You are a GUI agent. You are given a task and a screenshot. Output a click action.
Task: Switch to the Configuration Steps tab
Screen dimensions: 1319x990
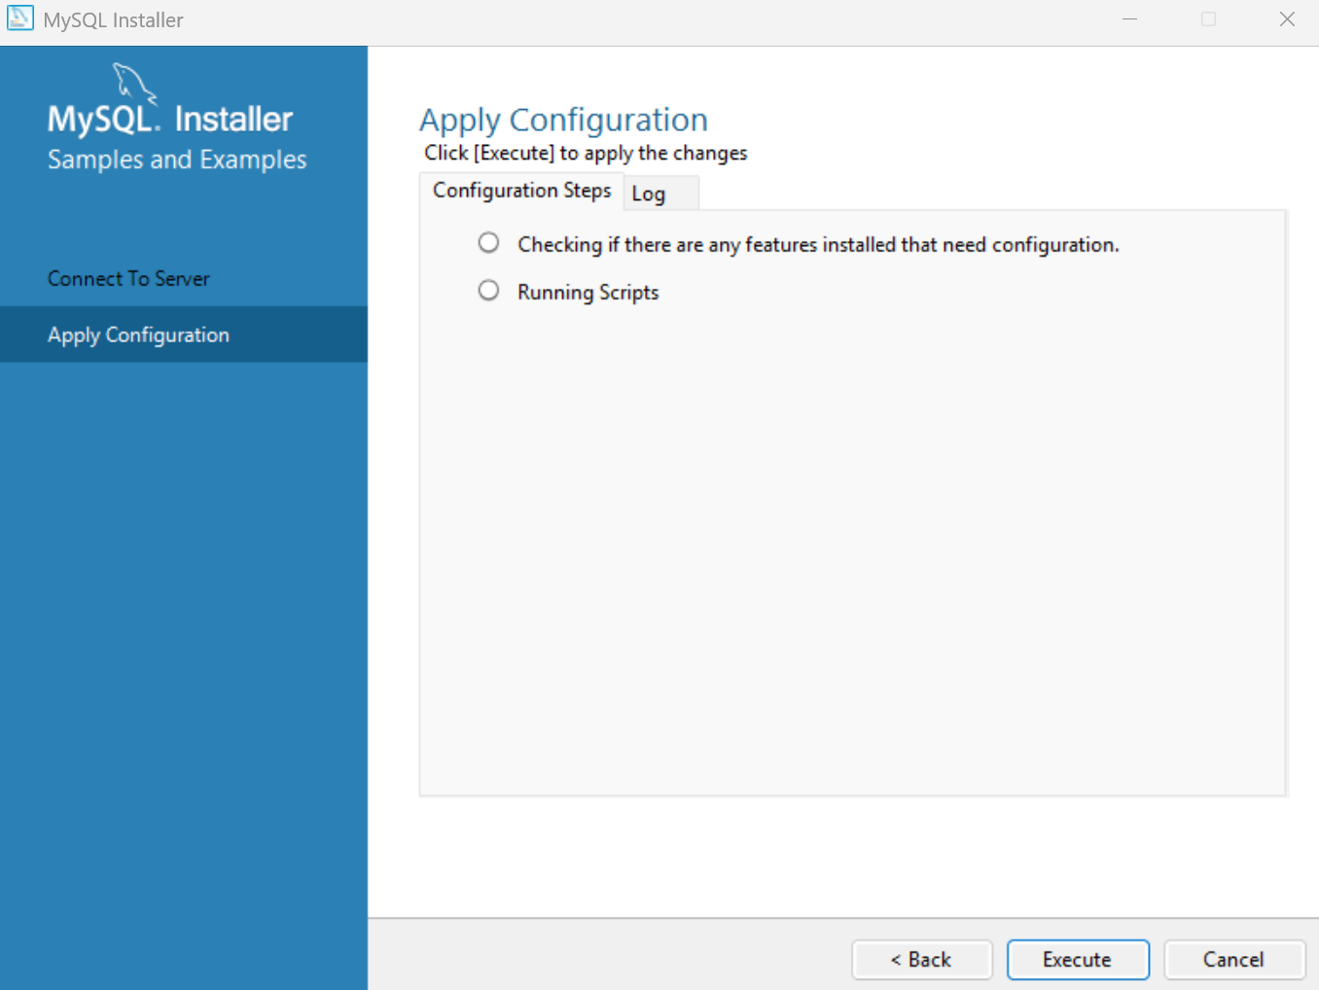pos(521,191)
